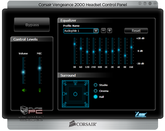Click the info icon in title bar
The height and width of the screenshot is (131, 165).
[140, 3]
